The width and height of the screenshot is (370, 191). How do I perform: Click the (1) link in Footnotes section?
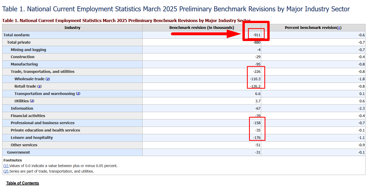[x=6, y=166]
